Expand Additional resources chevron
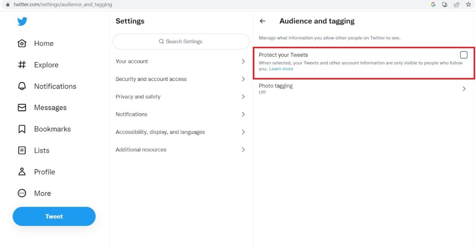476x248 pixels. 243,150
